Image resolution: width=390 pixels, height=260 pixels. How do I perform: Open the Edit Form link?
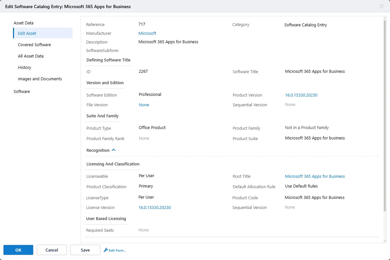117,250
